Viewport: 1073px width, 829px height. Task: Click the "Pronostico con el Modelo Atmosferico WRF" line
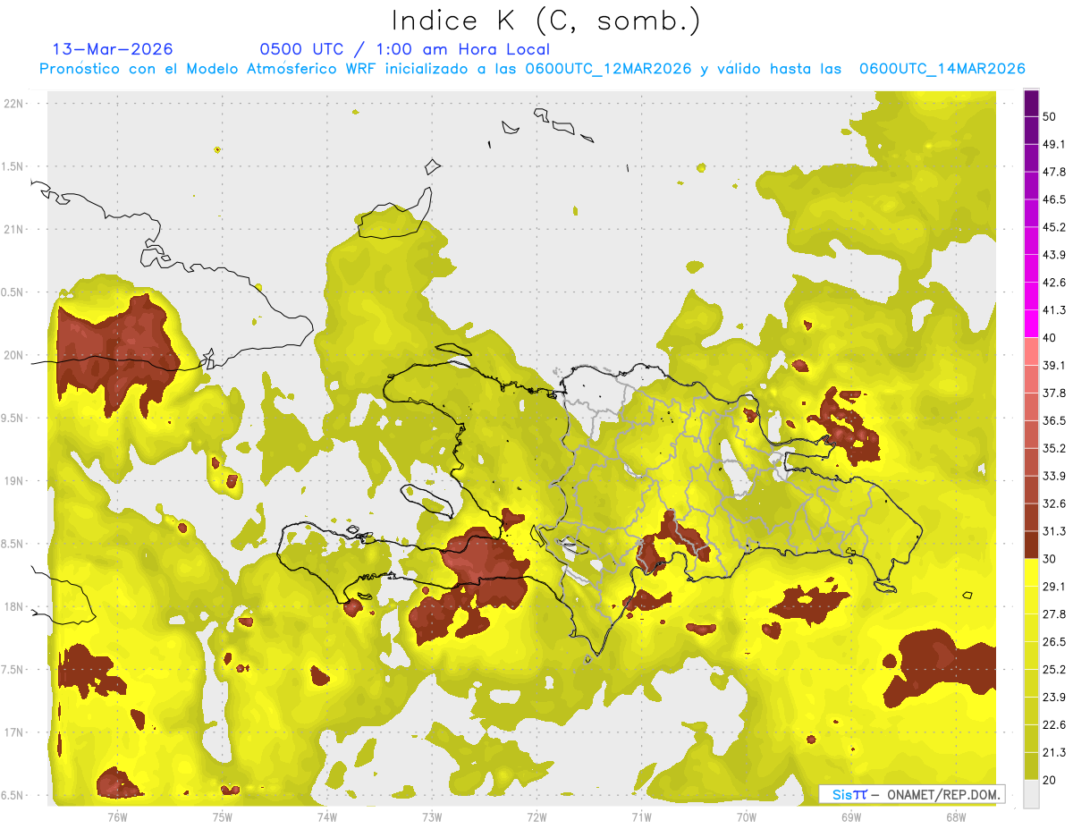tap(531, 69)
